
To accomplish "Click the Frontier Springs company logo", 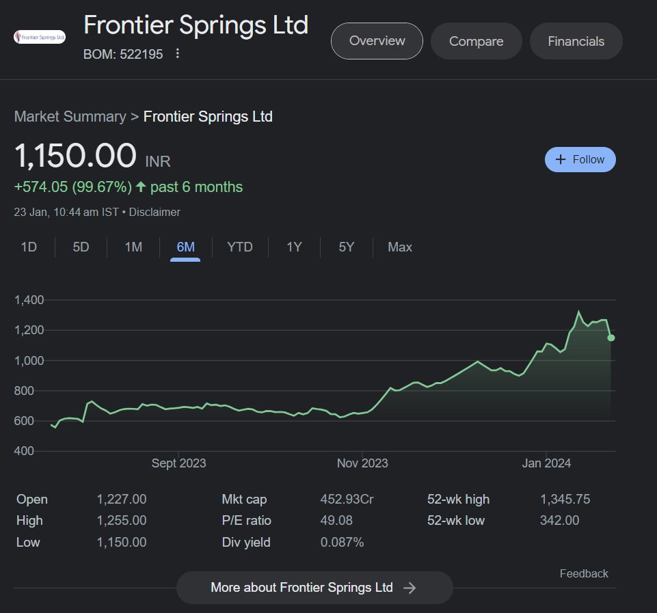I will pyautogui.click(x=40, y=37).
